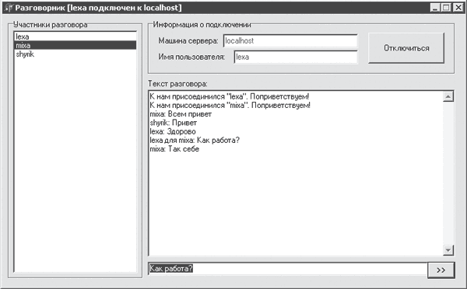Send message with the >> button
467x289 pixels.
coord(441,270)
